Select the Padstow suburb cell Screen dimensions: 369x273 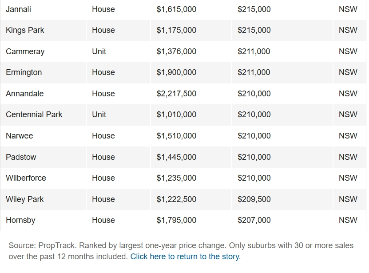[43, 157]
